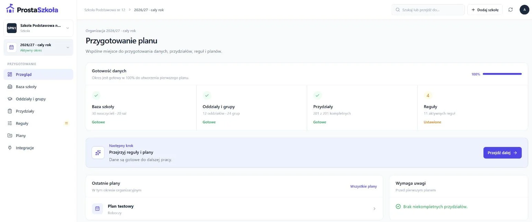
Task: Select Oddziały i grupy in sidebar
Action: click(x=39, y=99)
